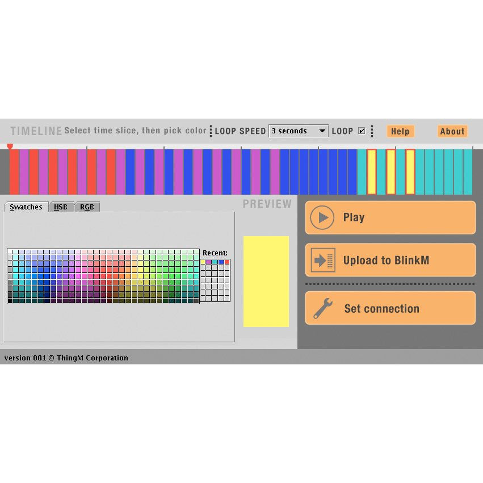
Task: Switch to the RGB tab
Action: pos(87,207)
